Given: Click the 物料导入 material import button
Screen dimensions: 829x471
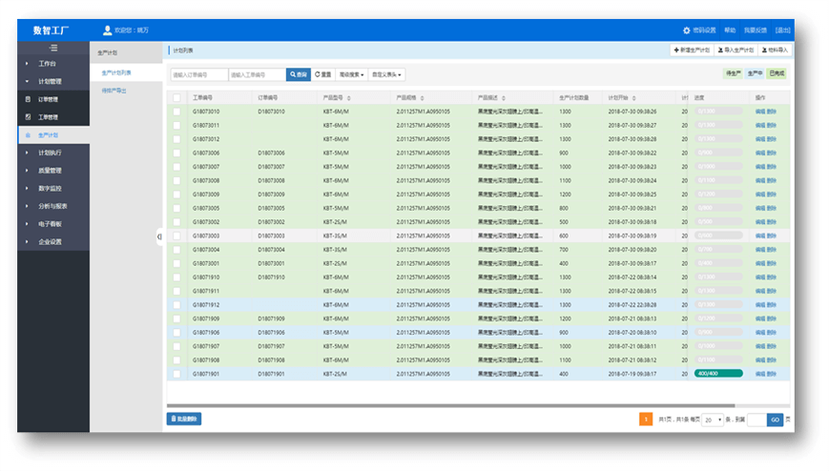Looking at the screenshot, I should point(775,50).
